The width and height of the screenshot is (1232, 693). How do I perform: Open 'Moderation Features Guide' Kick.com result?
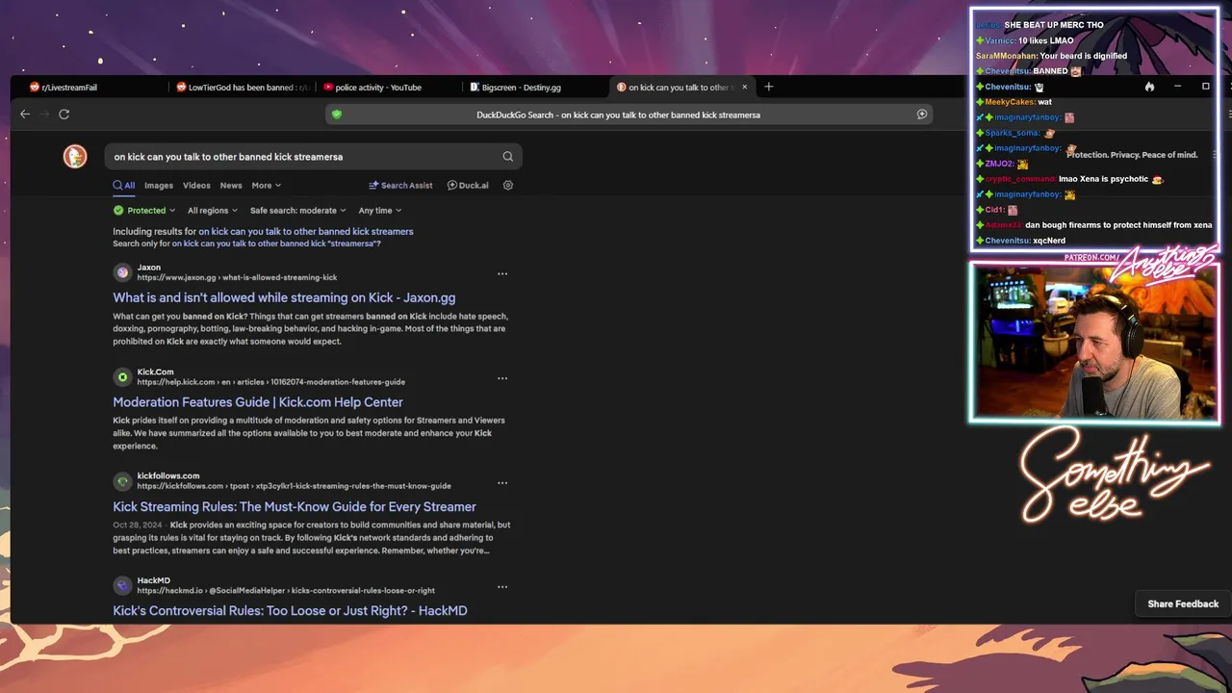coord(258,402)
